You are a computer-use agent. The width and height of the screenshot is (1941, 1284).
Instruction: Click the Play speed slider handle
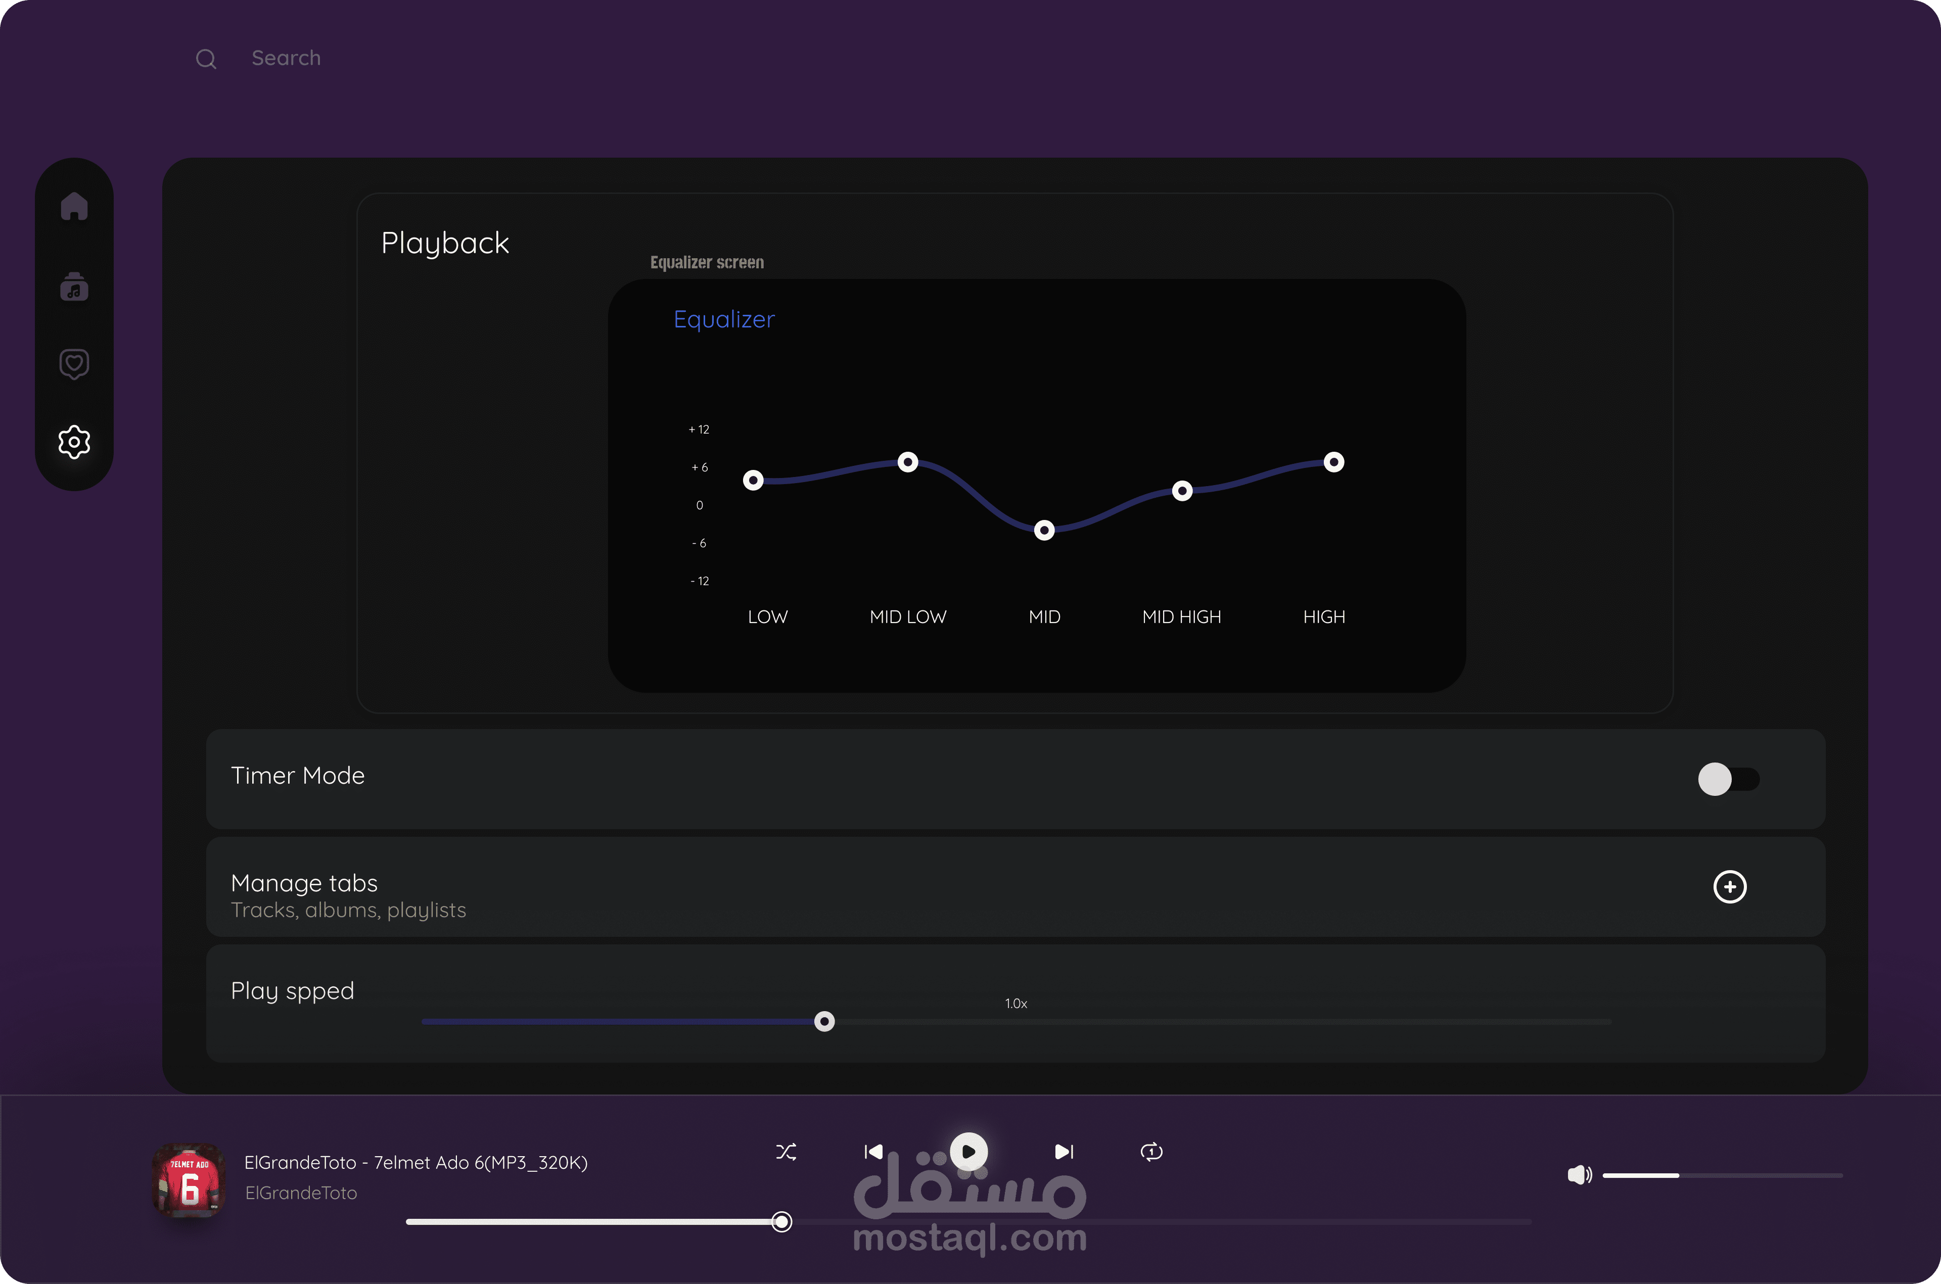click(x=824, y=1021)
